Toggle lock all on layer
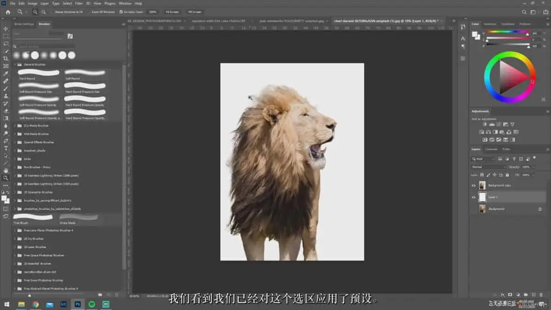 [x=507, y=175]
